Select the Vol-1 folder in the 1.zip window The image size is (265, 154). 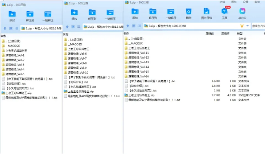13,55
